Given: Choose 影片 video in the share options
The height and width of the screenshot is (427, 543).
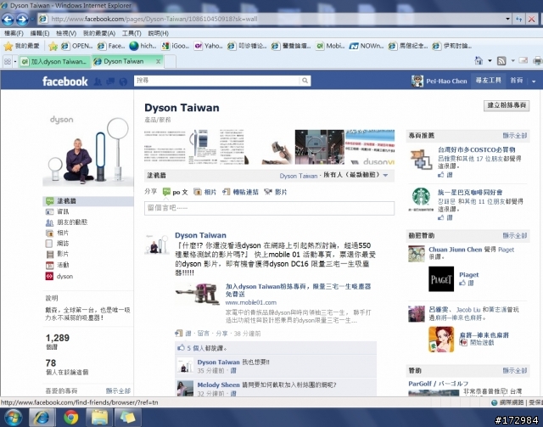Looking at the screenshot, I should [275, 192].
